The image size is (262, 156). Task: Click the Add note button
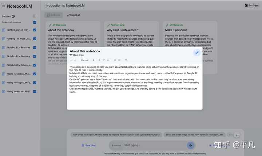pos(53,15)
